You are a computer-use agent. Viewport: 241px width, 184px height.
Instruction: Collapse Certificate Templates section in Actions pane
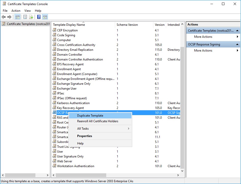(237, 30)
